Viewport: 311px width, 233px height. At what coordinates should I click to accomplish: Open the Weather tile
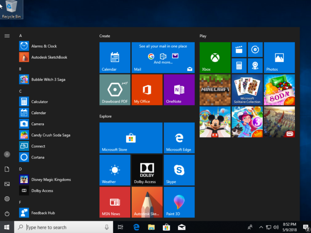tap(115, 170)
